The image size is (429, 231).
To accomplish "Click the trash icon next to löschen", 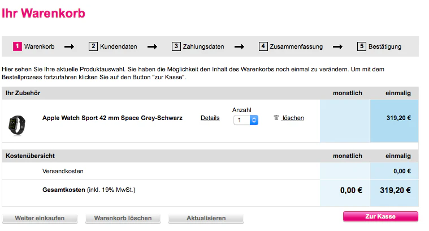I will point(276,118).
